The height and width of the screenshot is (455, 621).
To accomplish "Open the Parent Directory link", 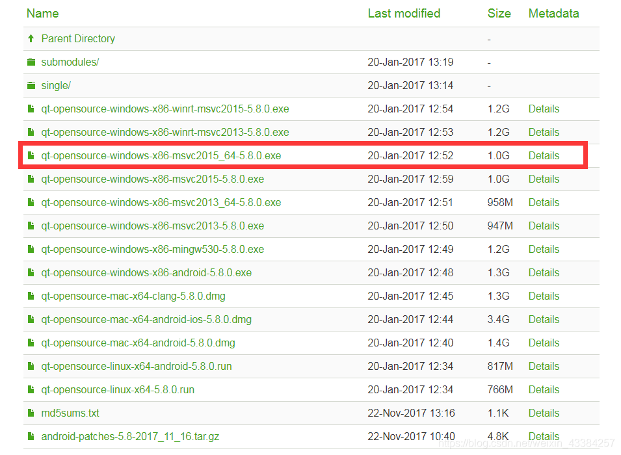I will pyautogui.click(x=78, y=39).
